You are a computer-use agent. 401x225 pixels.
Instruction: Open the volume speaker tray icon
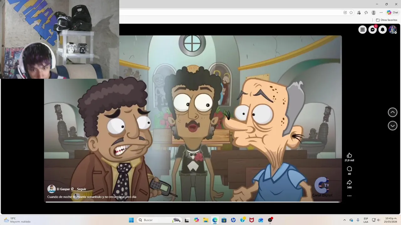(378, 220)
